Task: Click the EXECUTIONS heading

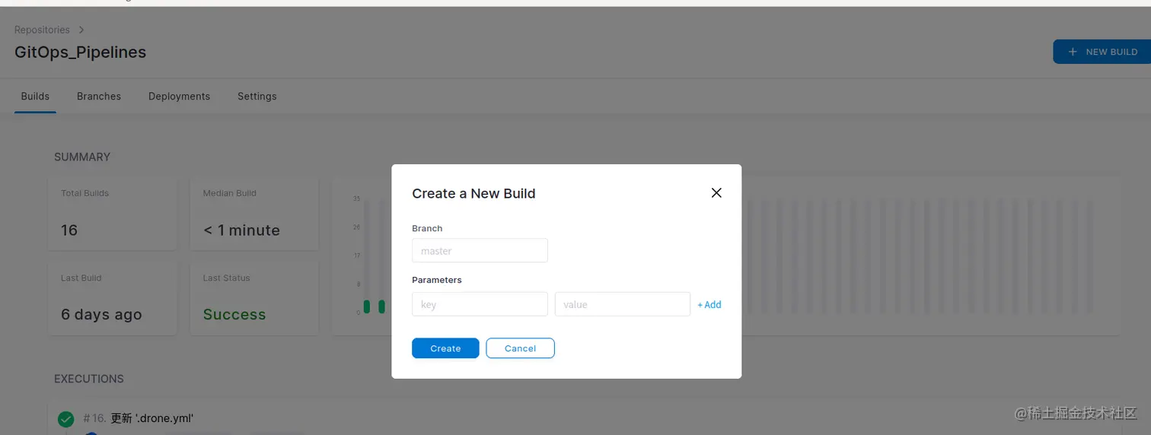Action: click(89, 379)
